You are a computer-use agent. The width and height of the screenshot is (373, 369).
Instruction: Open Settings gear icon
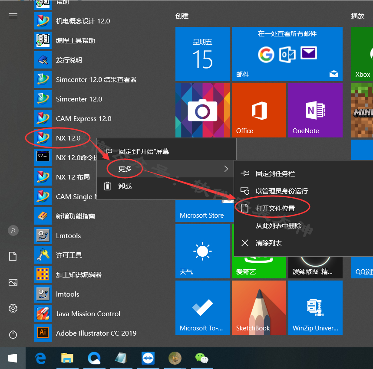pos(13,308)
